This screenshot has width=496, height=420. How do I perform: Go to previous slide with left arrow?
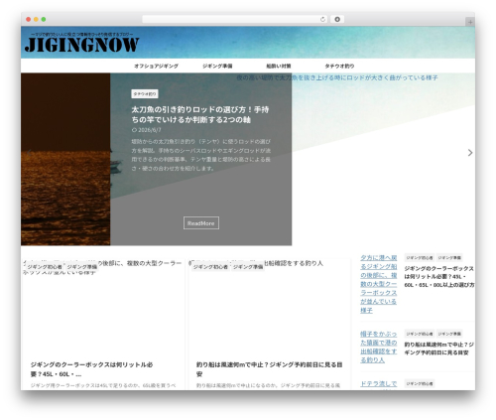click(x=29, y=153)
